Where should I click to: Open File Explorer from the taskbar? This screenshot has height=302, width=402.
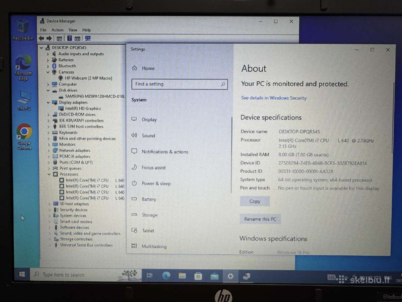pos(182,276)
